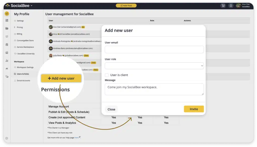Open the concierge bell icon in sidebar
The width and height of the screenshot is (257, 147).
[x=7, y=68]
